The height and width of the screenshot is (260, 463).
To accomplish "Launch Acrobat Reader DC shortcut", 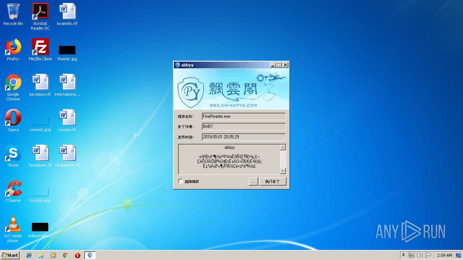I will (x=40, y=16).
